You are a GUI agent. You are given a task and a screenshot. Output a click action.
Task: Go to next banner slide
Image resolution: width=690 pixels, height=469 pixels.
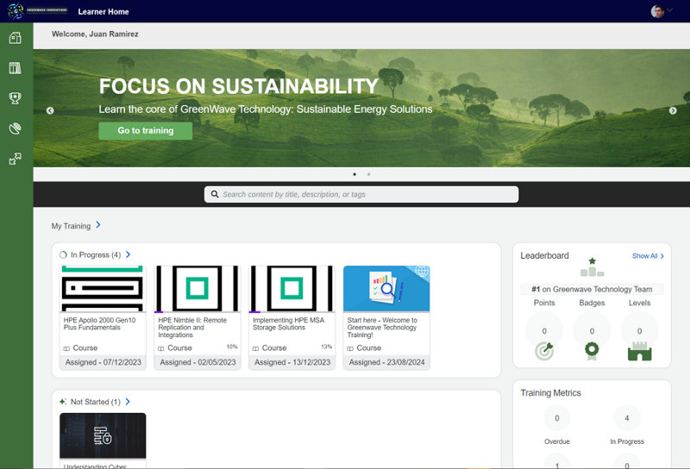[673, 110]
